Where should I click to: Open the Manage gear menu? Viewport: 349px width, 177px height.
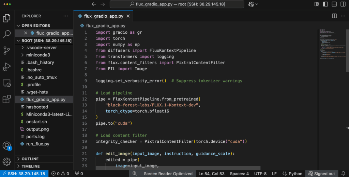click(x=7, y=162)
